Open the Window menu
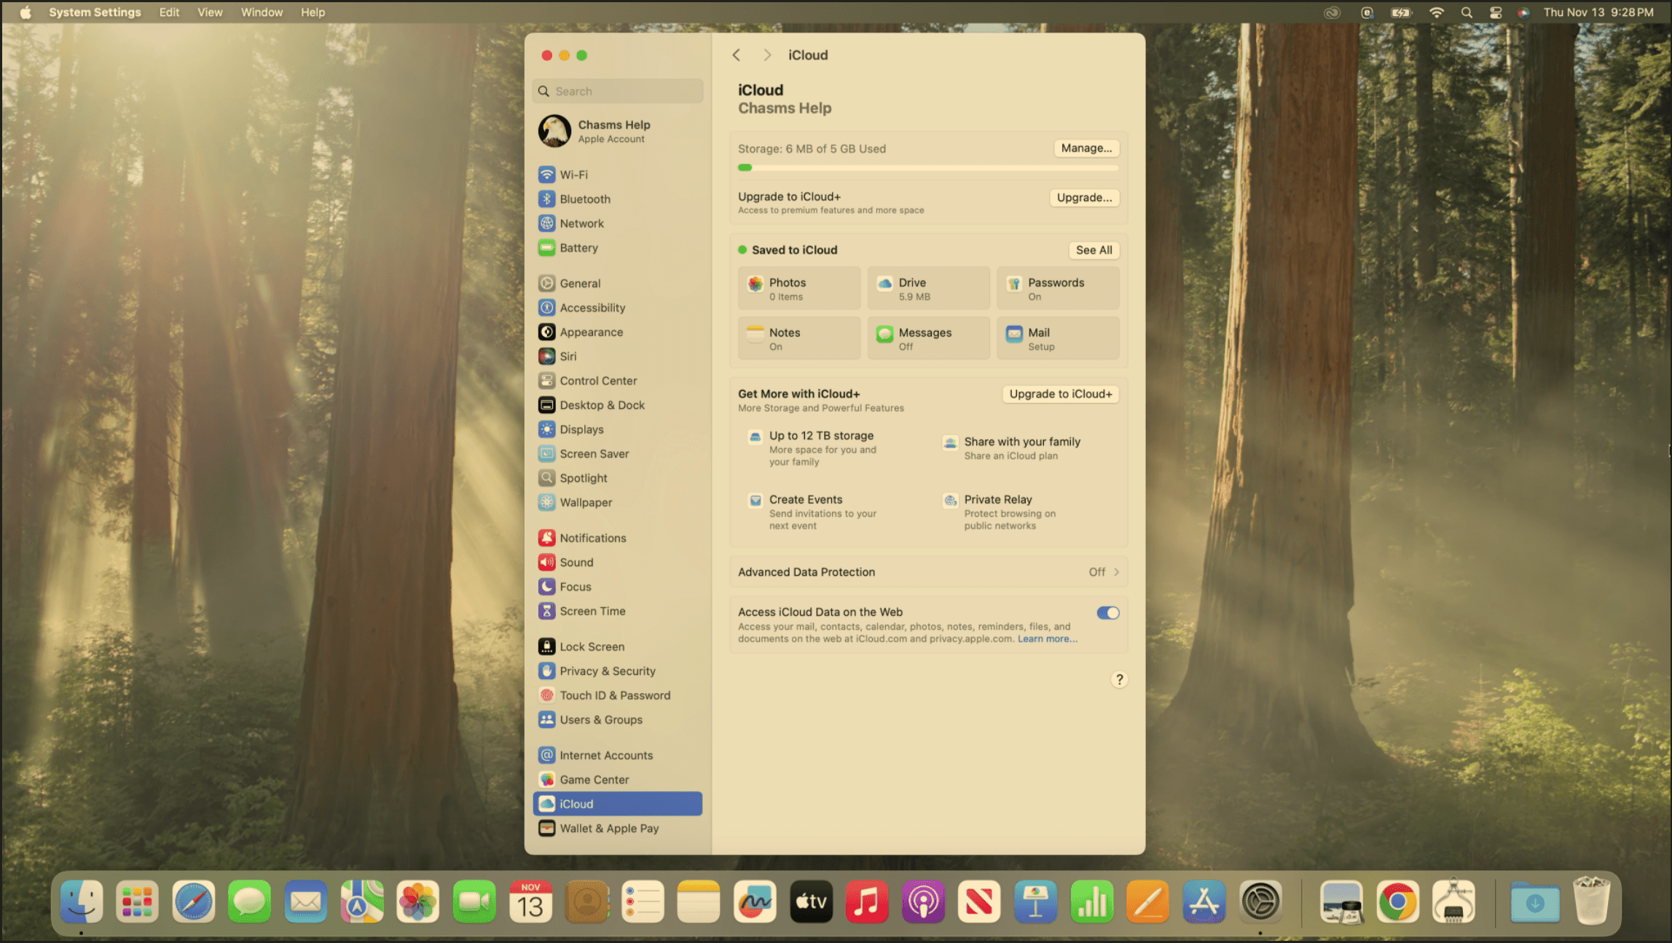The height and width of the screenshot is (943, 1672). pyautogui.click(x=262, y=12)
